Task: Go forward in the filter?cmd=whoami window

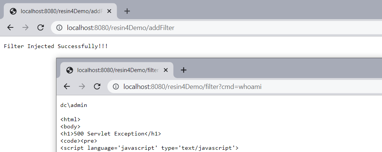Action: coord(82,86)
